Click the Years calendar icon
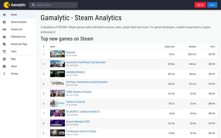 tap(4, 52)
